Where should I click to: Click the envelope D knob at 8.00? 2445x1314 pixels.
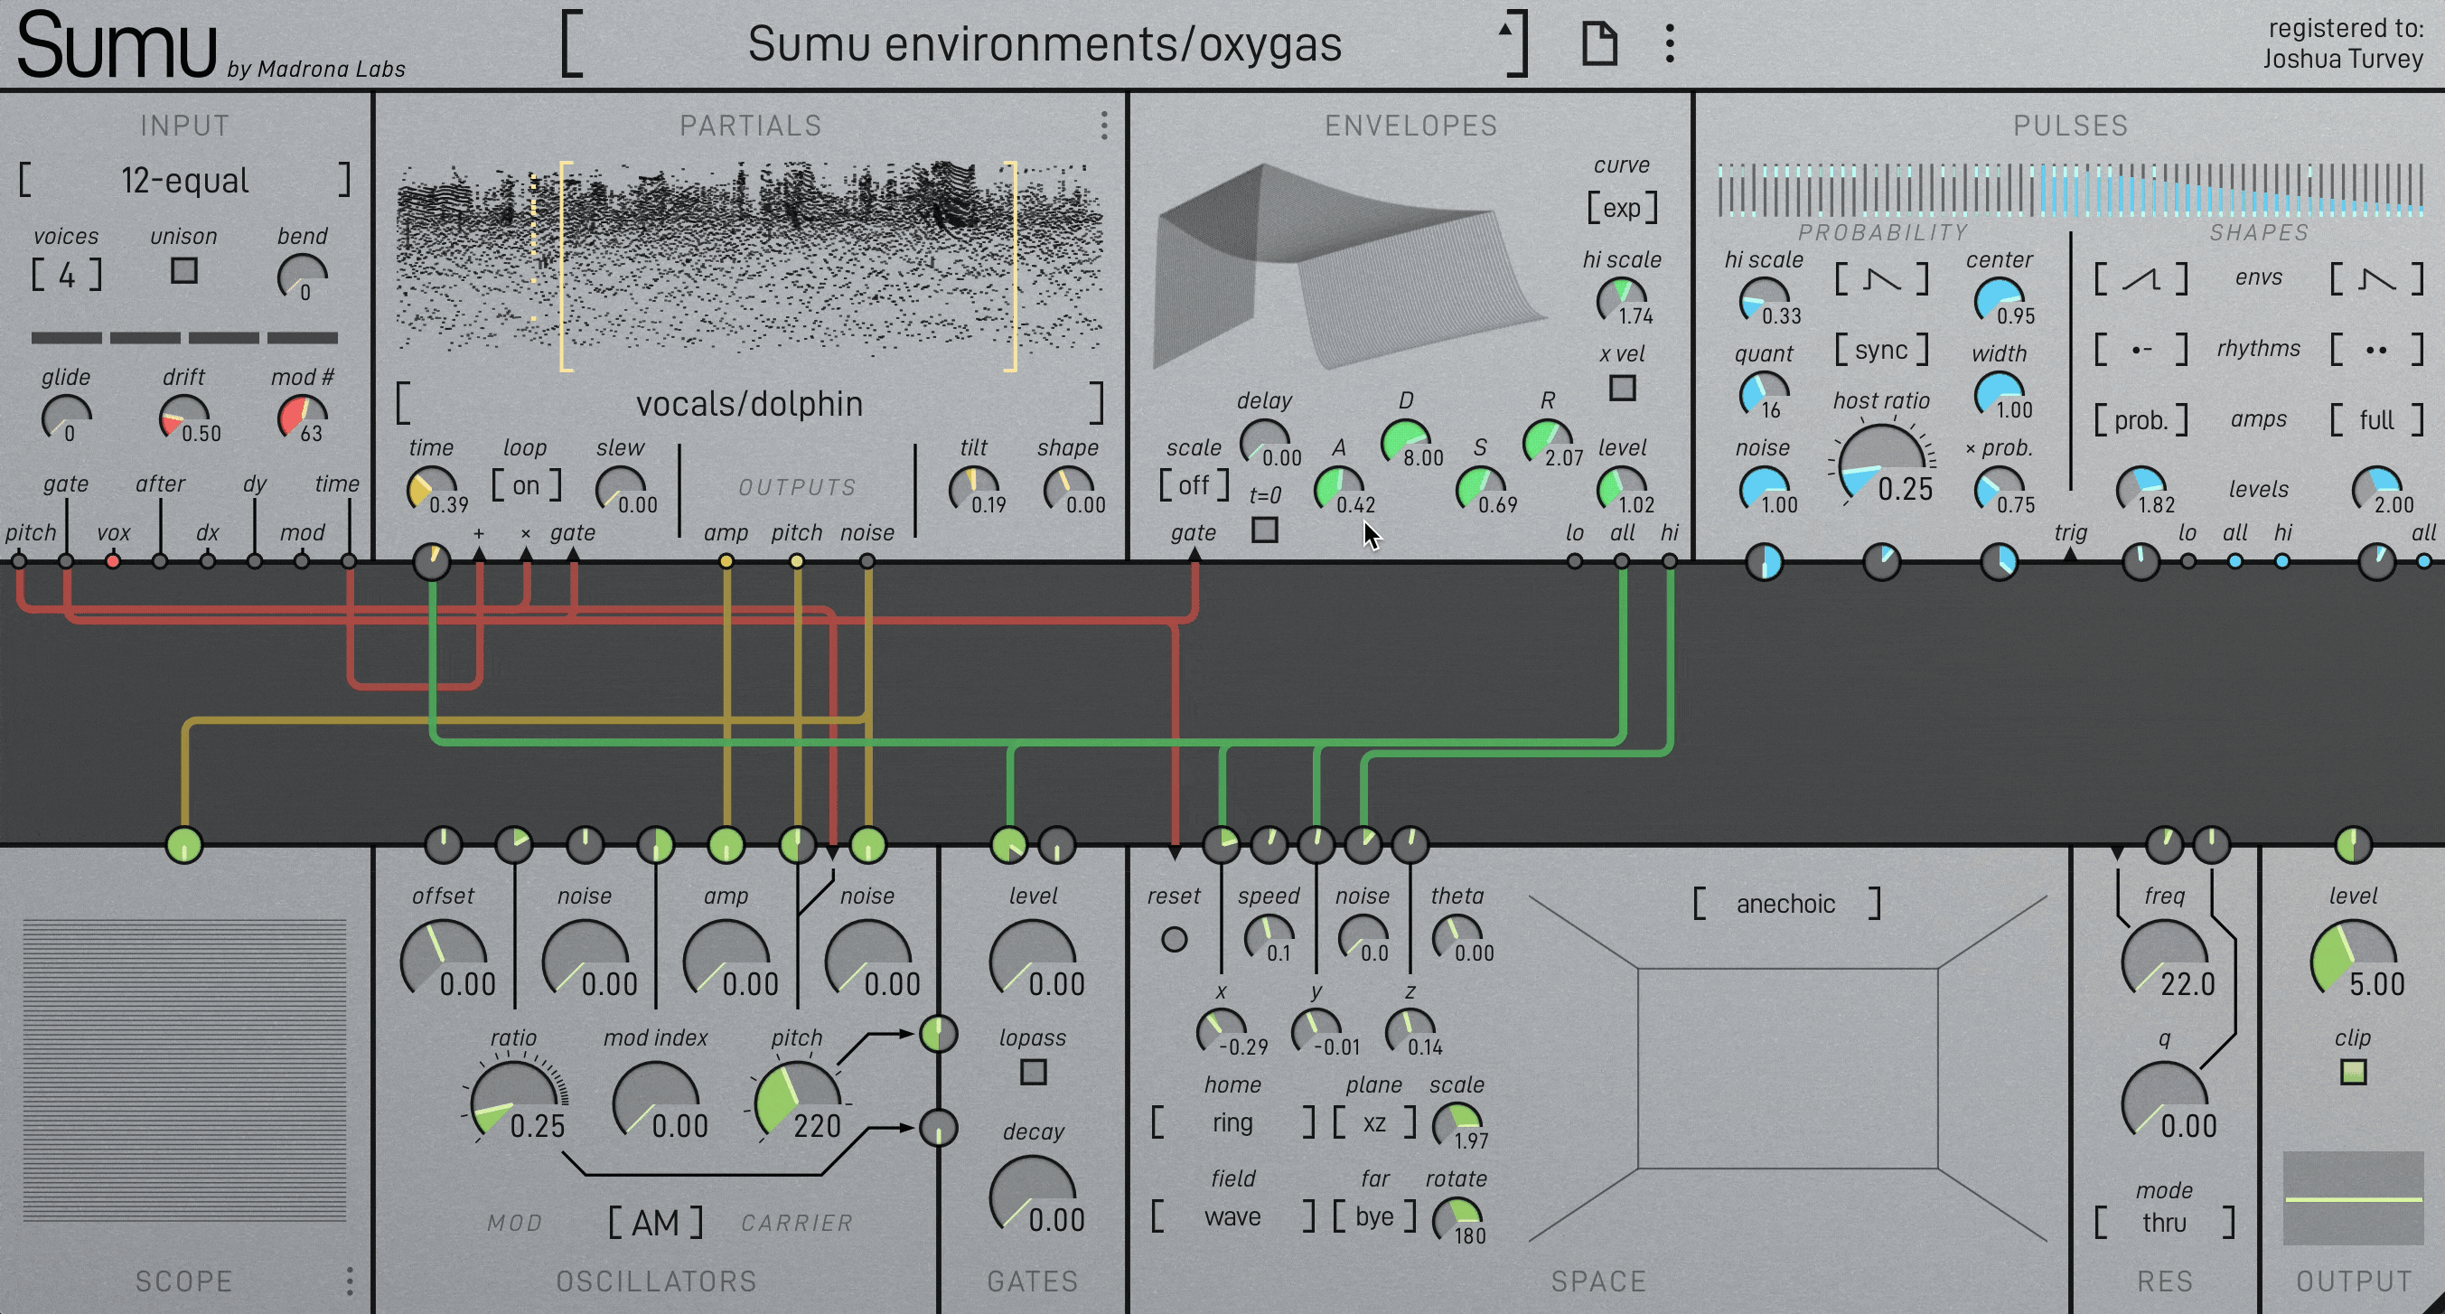click(1406, 444)
